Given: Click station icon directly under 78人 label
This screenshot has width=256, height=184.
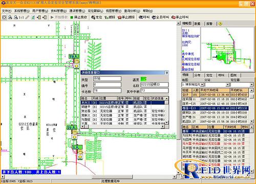Looking at the screenshot, I should [77, 61].
